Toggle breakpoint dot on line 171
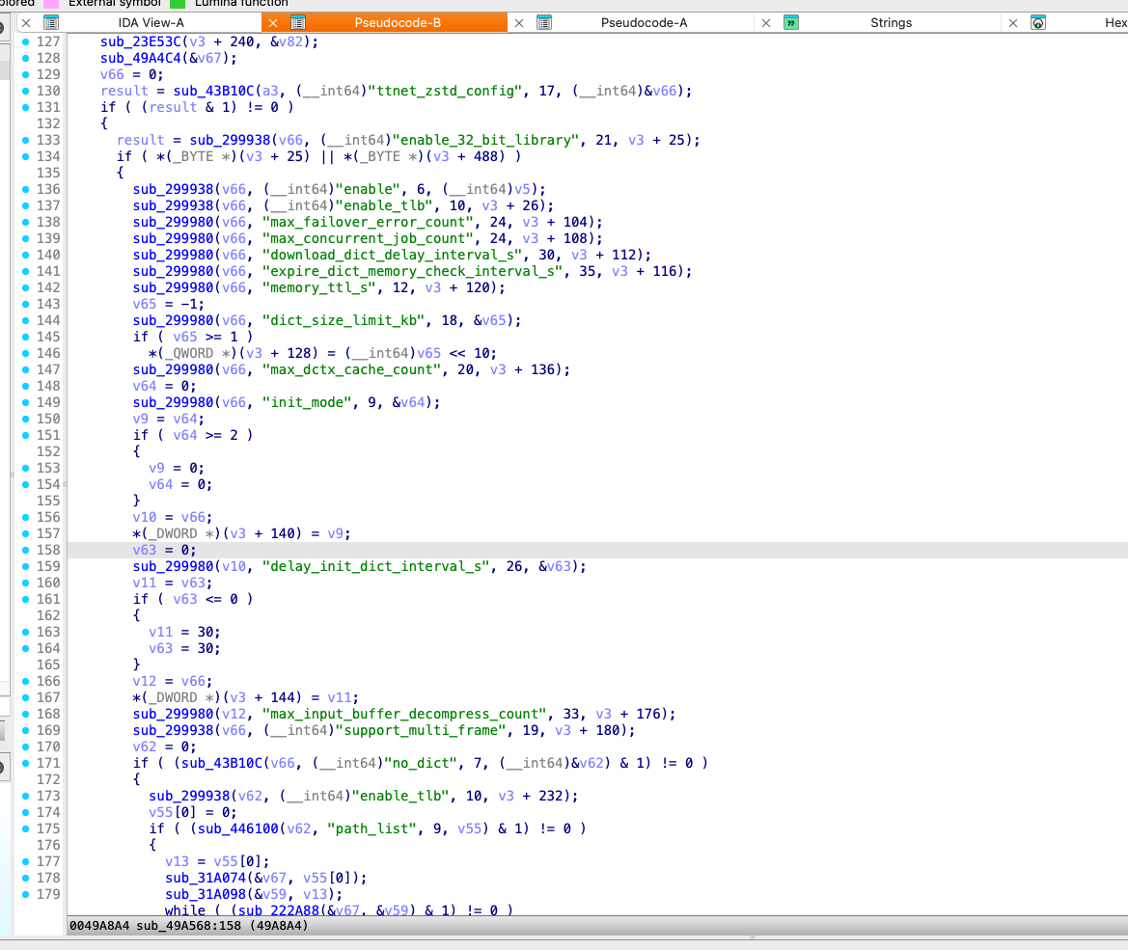The width and height of the screenshot is (1128, 950). [24, 763]
